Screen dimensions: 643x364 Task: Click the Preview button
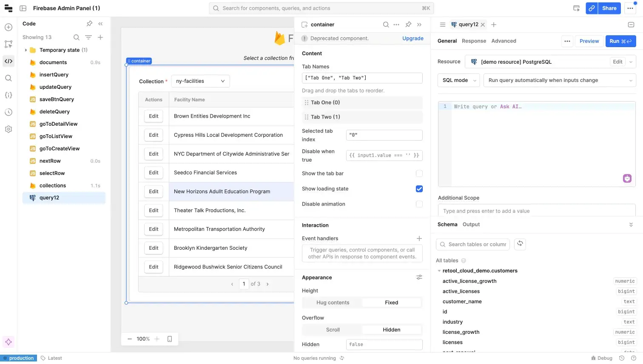589,41
